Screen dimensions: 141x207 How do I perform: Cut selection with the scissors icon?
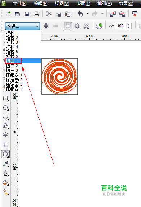point(49,14)
